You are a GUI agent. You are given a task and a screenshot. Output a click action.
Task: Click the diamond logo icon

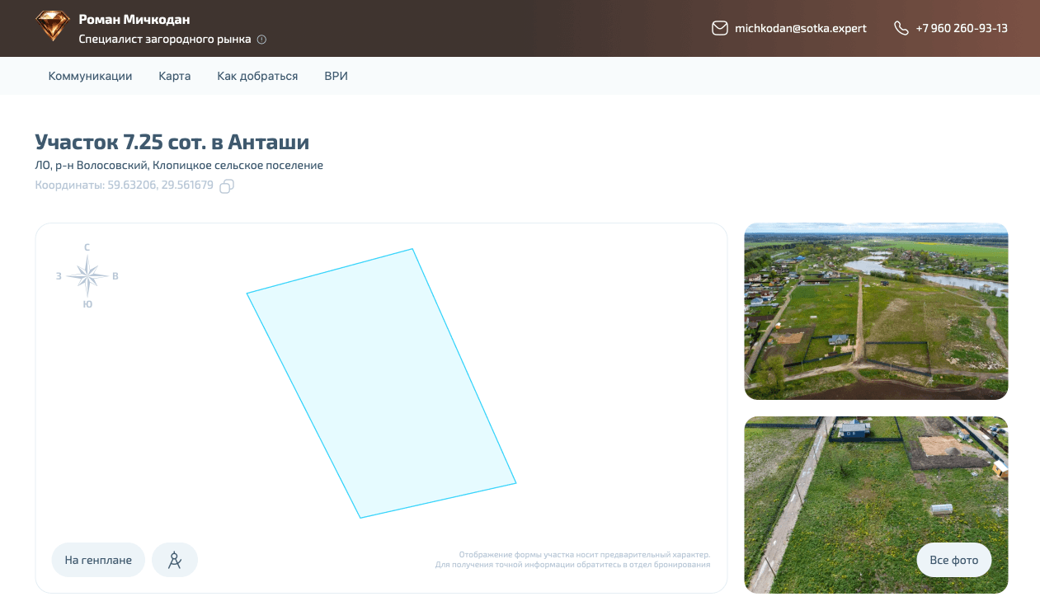53,26
